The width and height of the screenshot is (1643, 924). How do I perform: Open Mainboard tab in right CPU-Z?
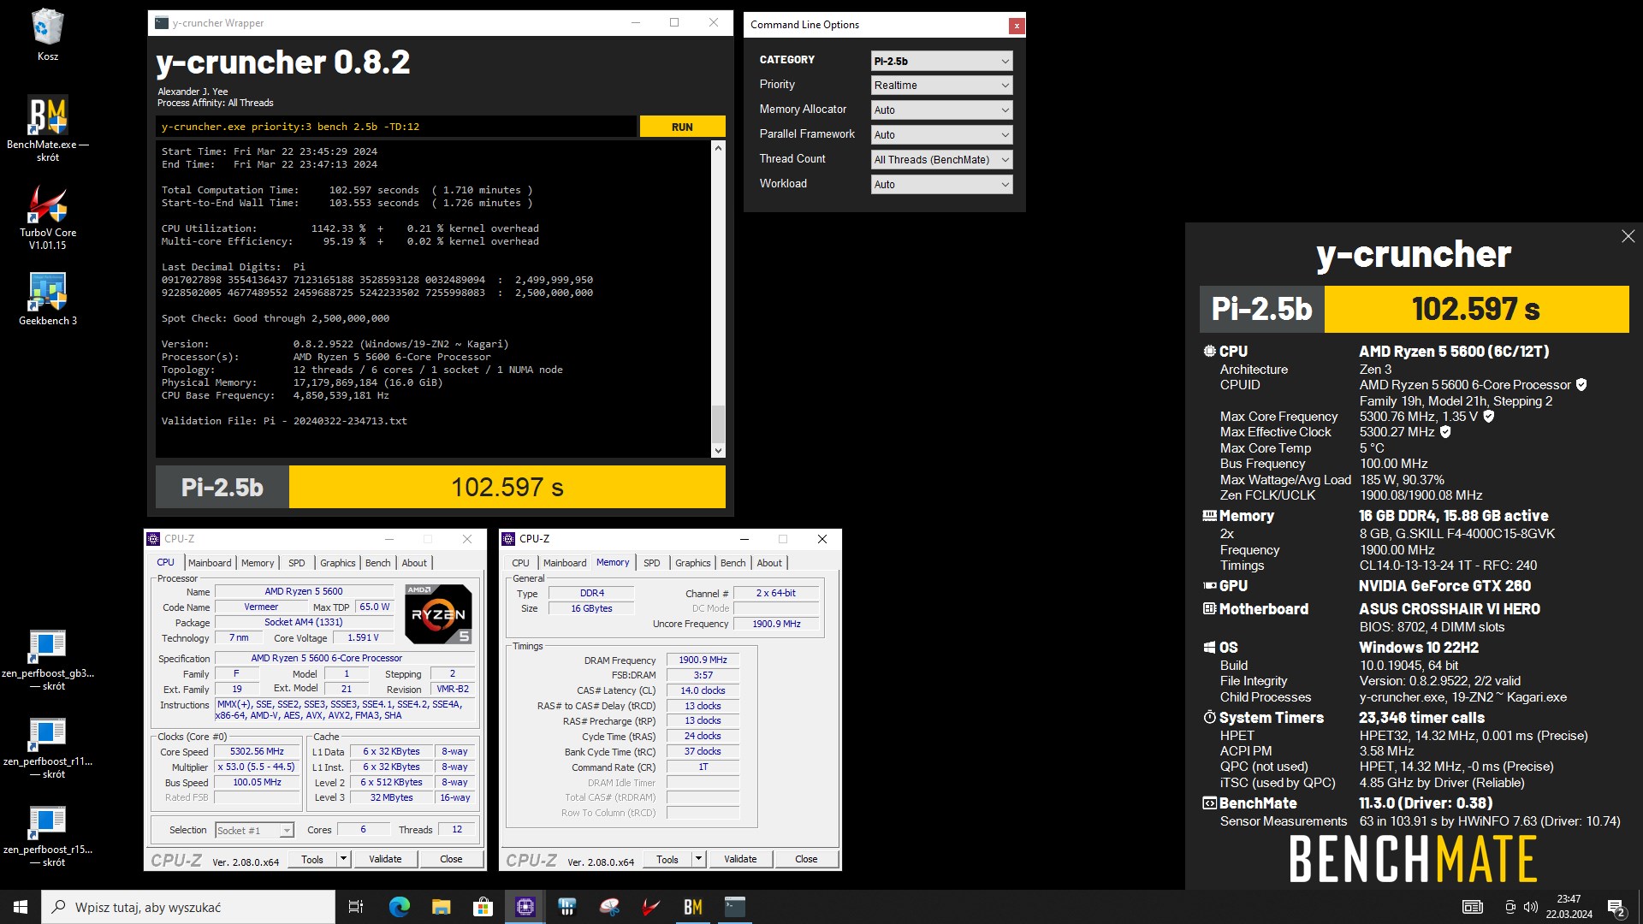565,563
